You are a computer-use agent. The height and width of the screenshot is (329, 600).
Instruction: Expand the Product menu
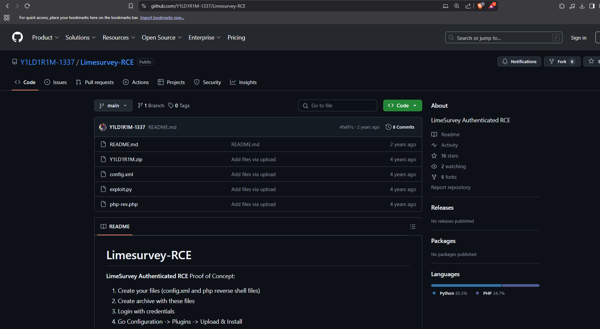(45, 38)
